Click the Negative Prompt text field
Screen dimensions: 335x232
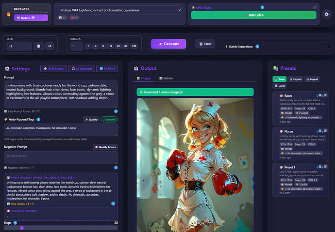[61, 157]
